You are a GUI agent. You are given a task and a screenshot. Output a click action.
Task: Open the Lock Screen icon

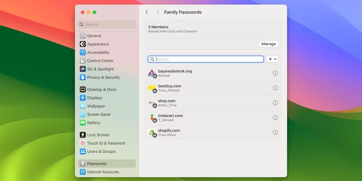(x=83, y=135)
